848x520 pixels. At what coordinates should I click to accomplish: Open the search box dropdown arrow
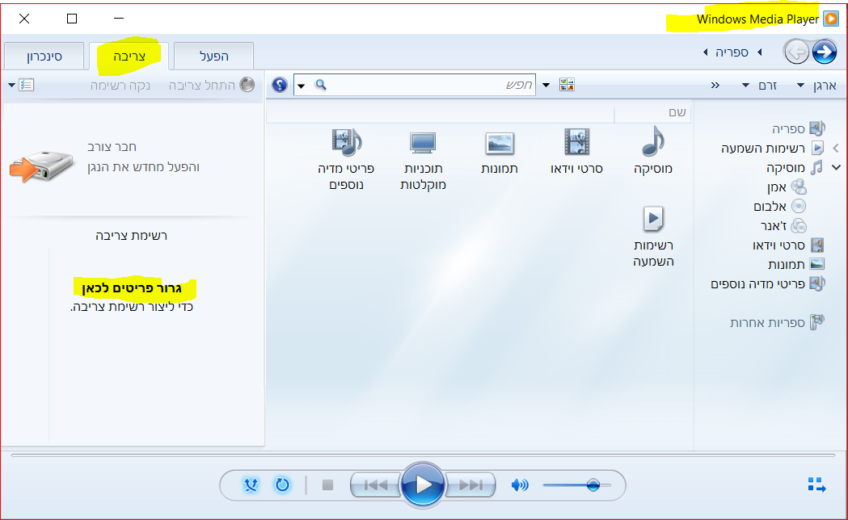[302, 86]
